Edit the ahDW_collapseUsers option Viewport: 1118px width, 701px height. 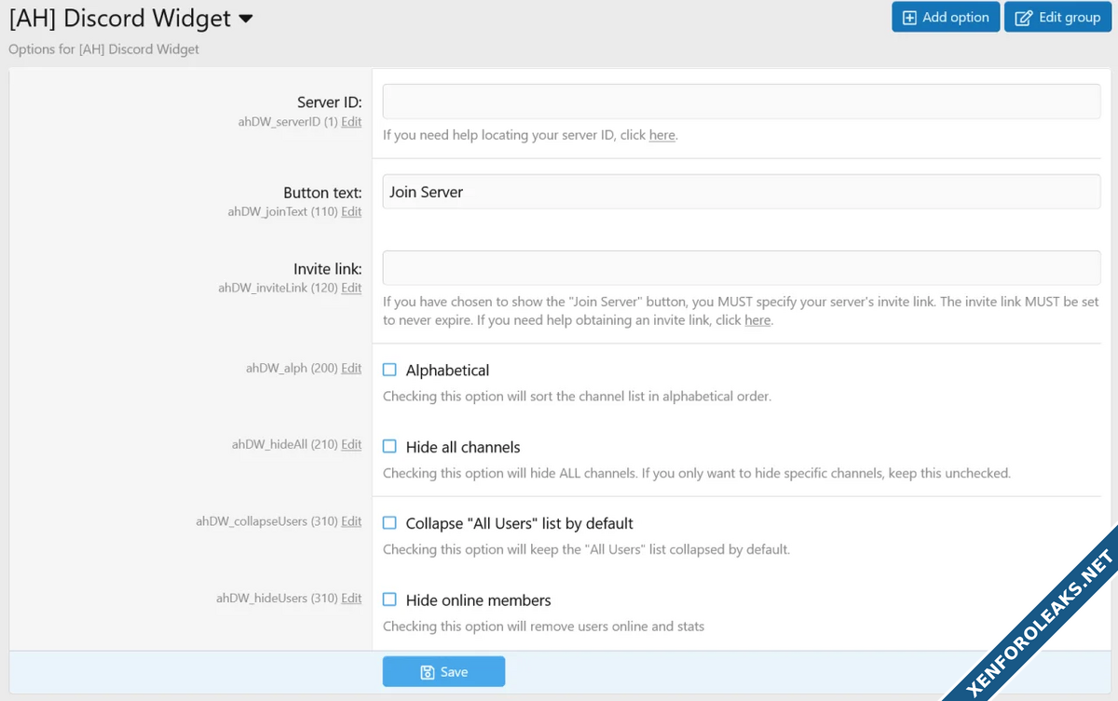(351, 521)
